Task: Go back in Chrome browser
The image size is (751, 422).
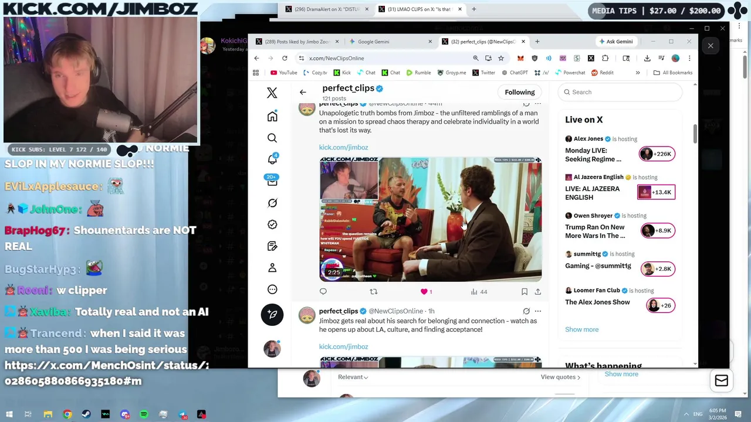Action: tap(256, 58)
